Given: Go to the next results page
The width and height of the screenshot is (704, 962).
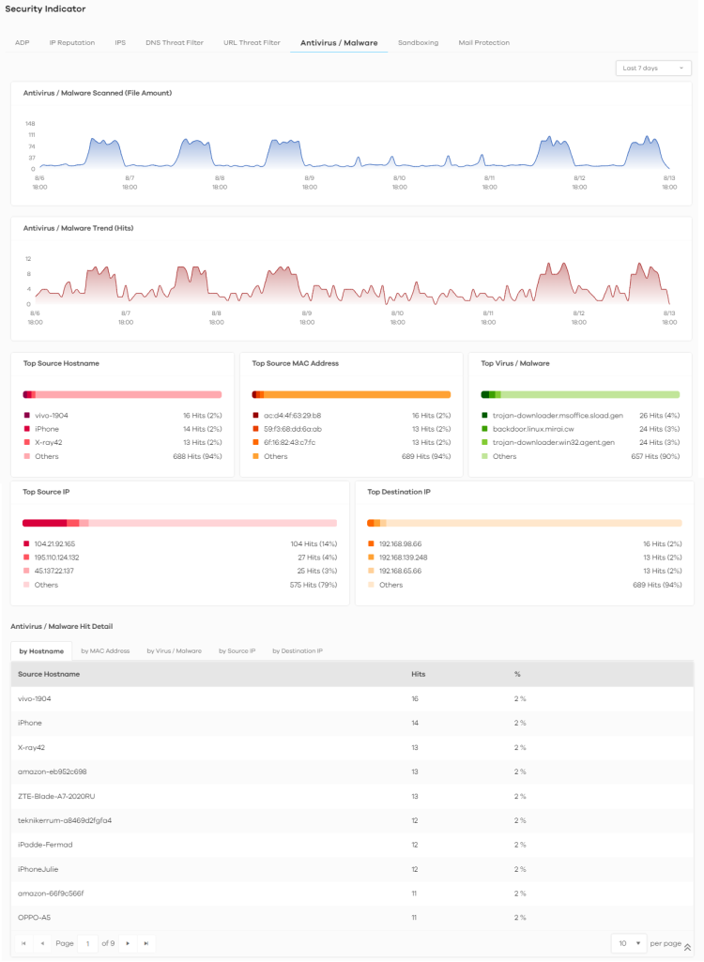Looking at the screenshot, I should point(128,943).
